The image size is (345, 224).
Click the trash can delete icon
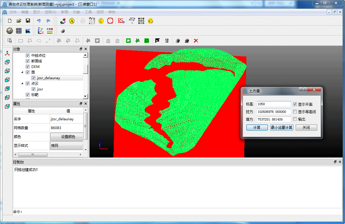coord(167,41)
